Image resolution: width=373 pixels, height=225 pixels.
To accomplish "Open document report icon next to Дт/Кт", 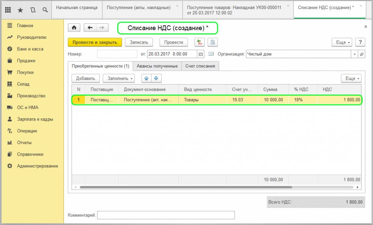I will (x=213, y=42).
